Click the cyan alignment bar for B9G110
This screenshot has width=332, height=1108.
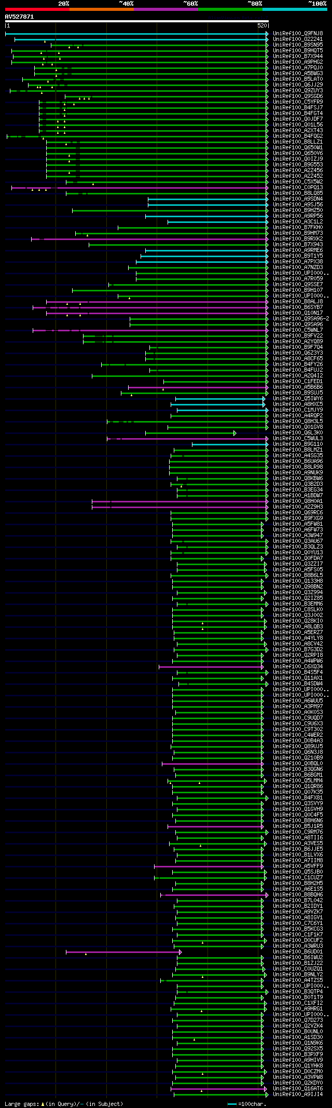[x=230, y=444]
